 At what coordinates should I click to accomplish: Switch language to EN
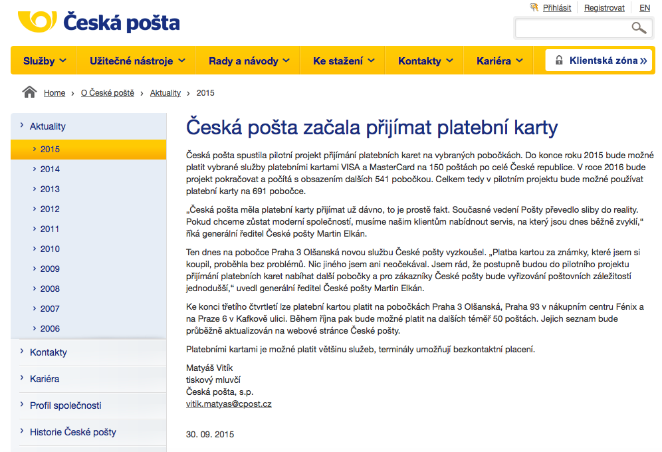pyautogui.click(x=644, y=7)
